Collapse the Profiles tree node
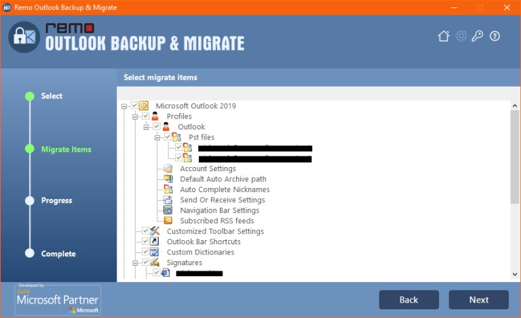Viewport: 521px width, 318px height. point(135,117)
